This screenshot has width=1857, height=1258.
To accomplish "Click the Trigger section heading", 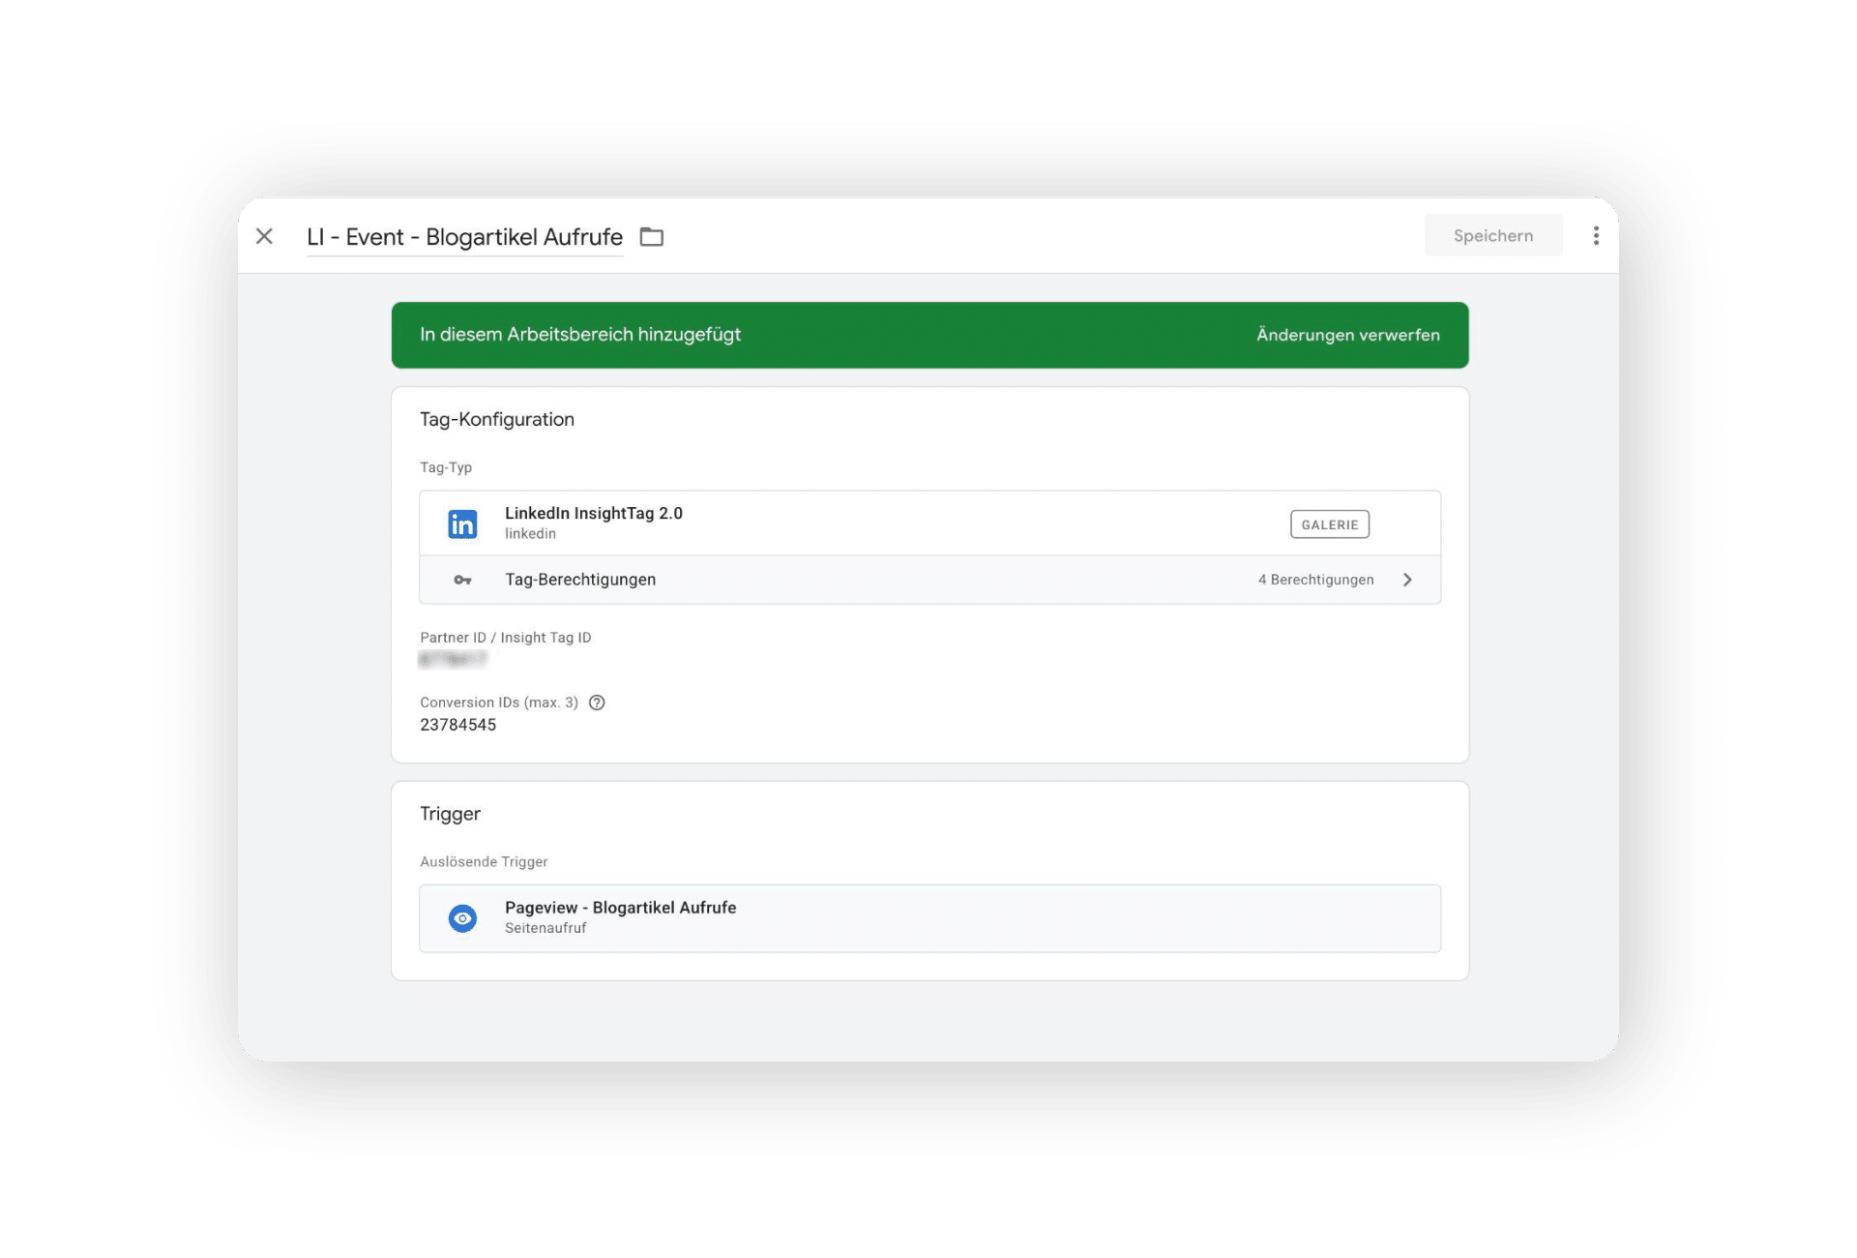I will tap(450, 814).
